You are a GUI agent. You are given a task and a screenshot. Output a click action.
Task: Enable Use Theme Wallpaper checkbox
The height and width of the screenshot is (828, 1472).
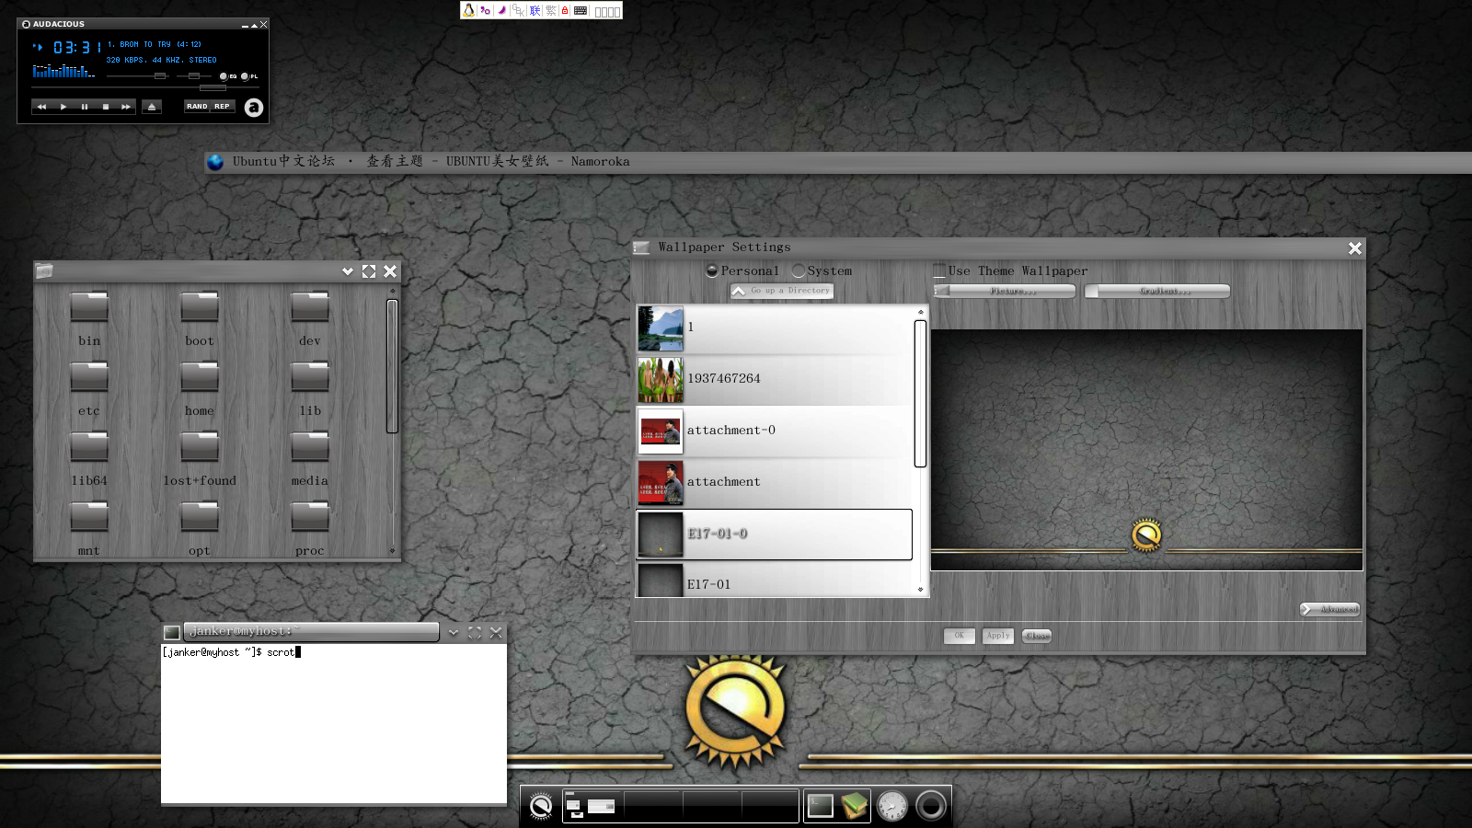click(x=939, y=271)
